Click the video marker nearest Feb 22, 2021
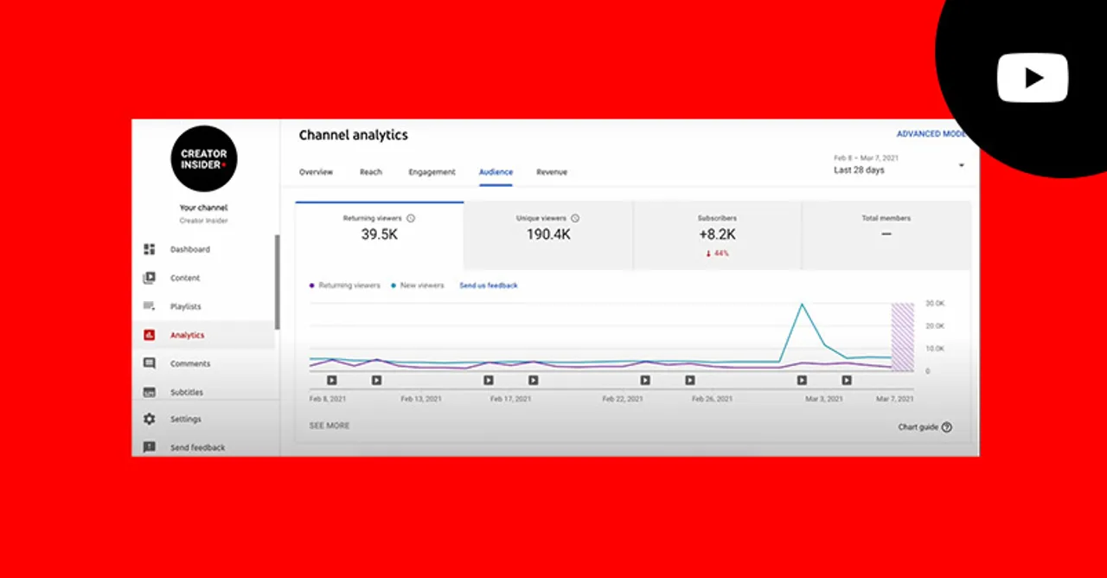This screenshot has width=1107, height=578. click(644, 380)
